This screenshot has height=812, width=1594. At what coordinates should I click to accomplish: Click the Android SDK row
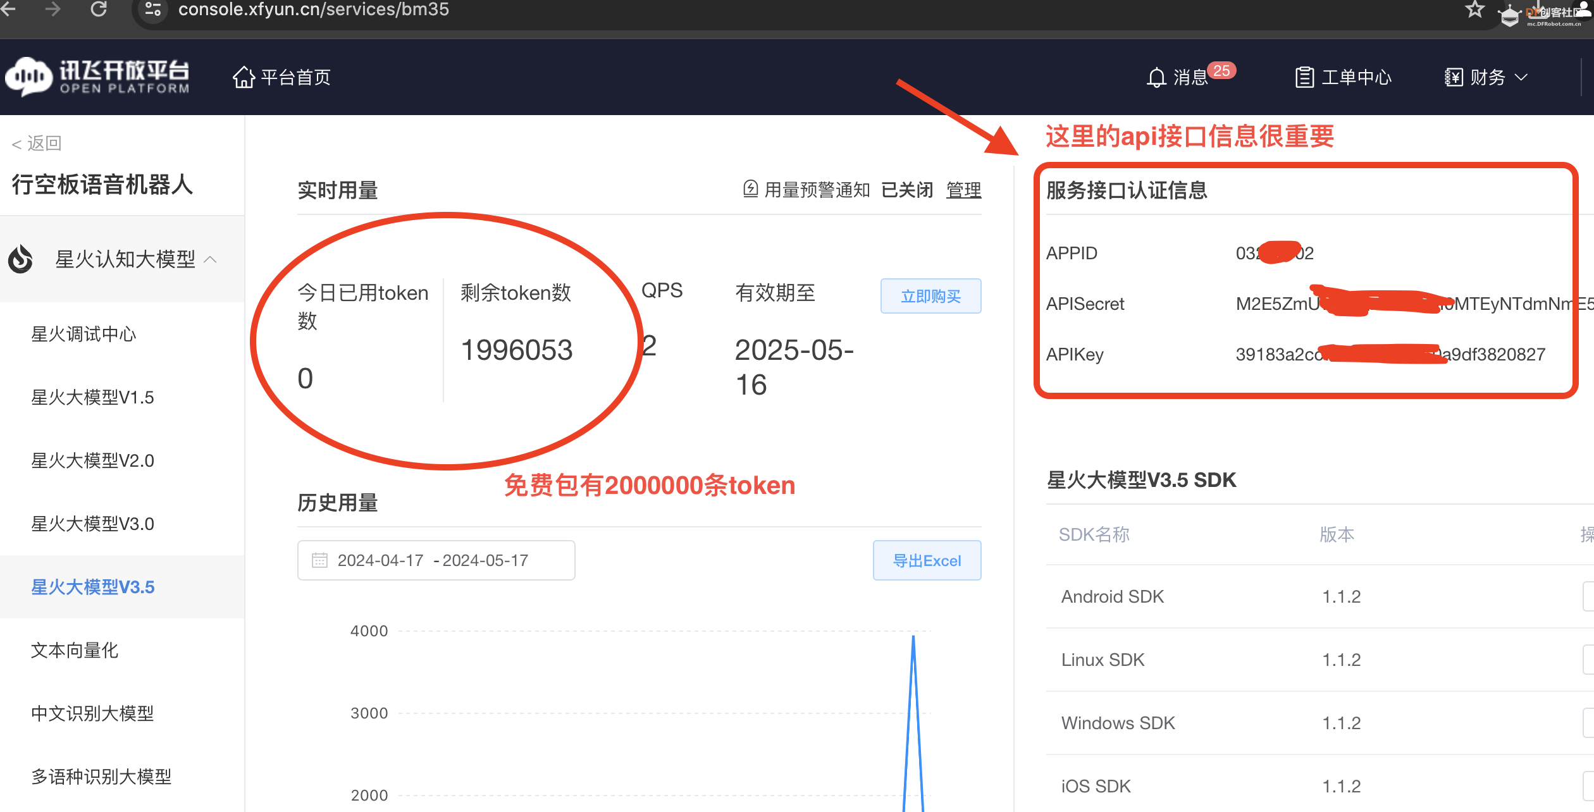click(1319, 596)
